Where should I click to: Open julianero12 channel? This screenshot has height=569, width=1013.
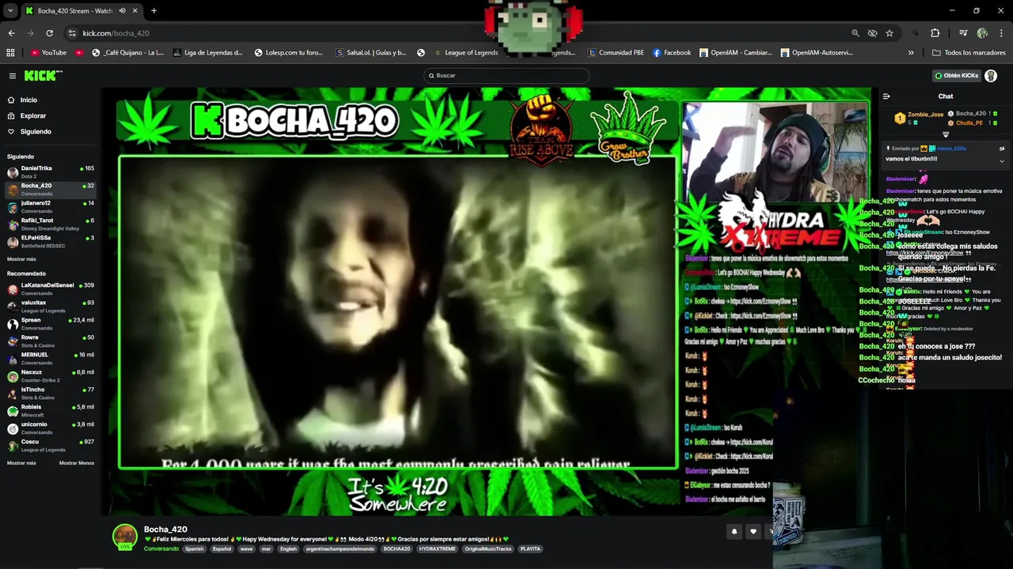(51, 206)
